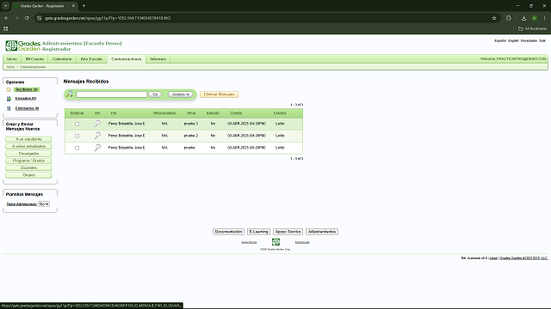Image resolution: width=551 pixels, height=309 pixels.
Task: Bookmark this page with the star icon
Action: pyautogui.click(x=494, y=18)
